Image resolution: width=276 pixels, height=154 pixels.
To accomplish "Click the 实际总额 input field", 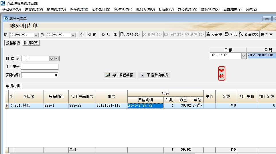I will [40, 75].
